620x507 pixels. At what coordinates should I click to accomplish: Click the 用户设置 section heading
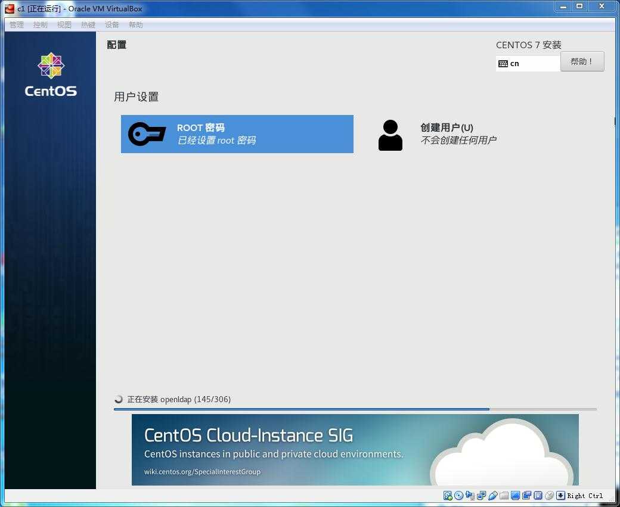click(x=137, y=97)
